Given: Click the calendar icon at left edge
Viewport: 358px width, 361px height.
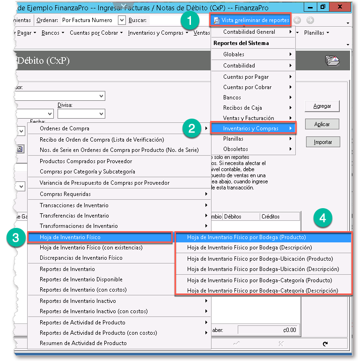Looking at the screenshot, I should point(20,149).
